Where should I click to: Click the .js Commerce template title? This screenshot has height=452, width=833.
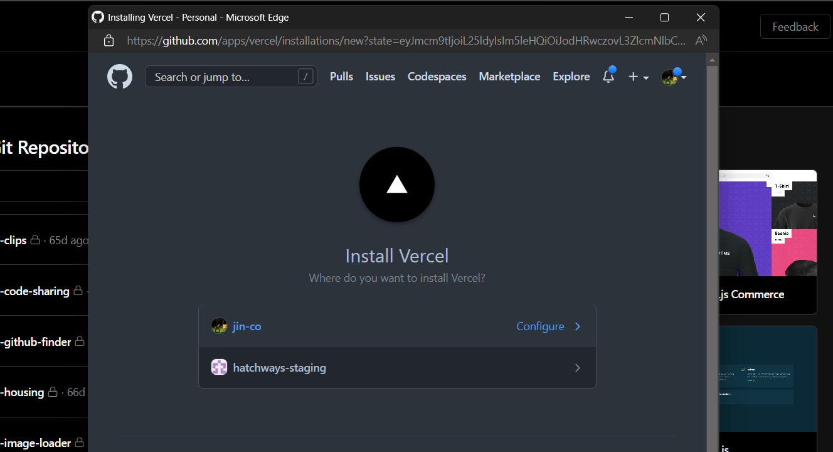[752, 294]
